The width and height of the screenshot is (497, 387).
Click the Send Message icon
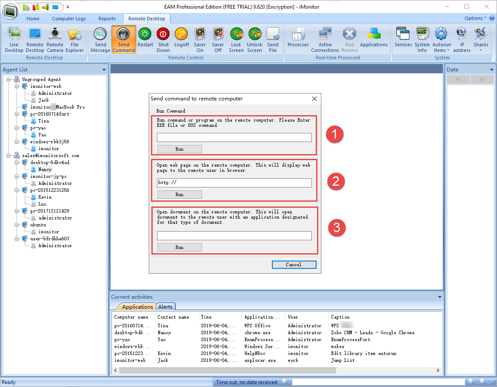tap(100, 39)
